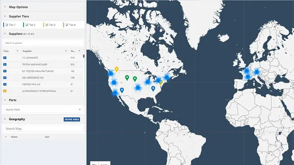The height and width of the screenshot is (165, 294).
Task: Open the cluster marker over southern California
Action: tap(115, 93)
